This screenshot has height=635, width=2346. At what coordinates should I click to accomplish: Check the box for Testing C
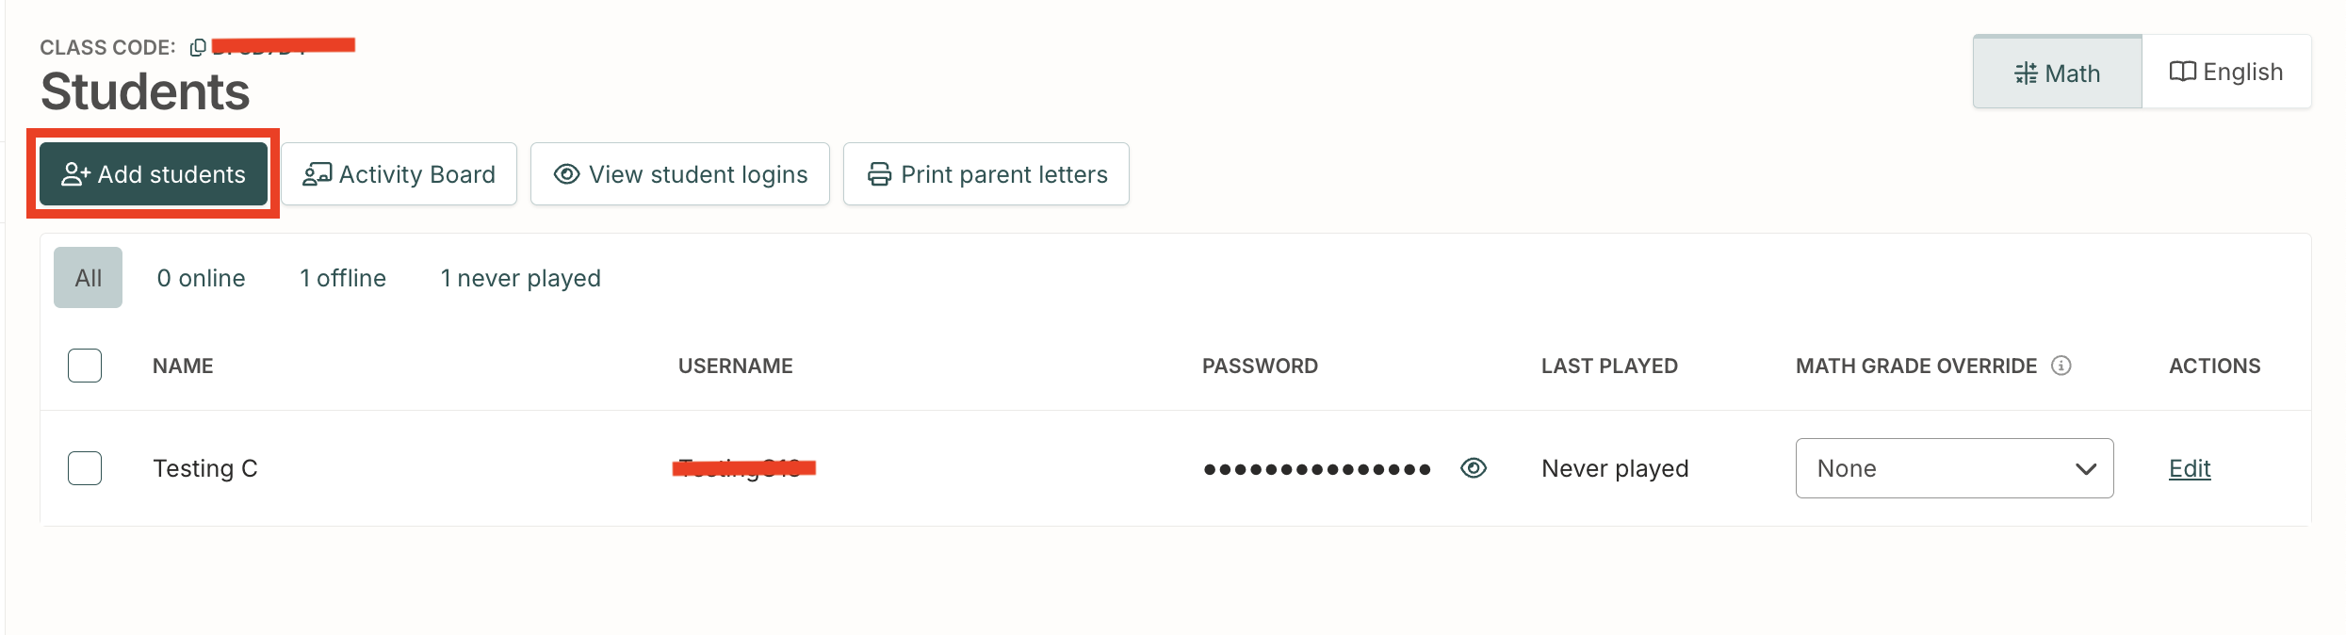pos(85,468)
